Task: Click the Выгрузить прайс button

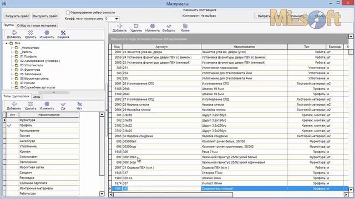Action: (x=45, y=16)
